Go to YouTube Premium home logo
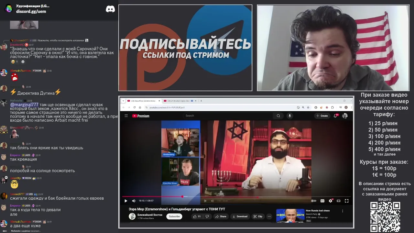Image resolution: width=414 pixels, height=233 pixels. [141, 116]
